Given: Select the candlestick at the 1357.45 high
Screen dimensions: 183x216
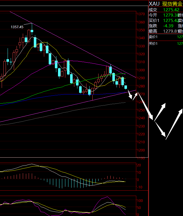Looking at the screenshot, I should coord(32,29).
